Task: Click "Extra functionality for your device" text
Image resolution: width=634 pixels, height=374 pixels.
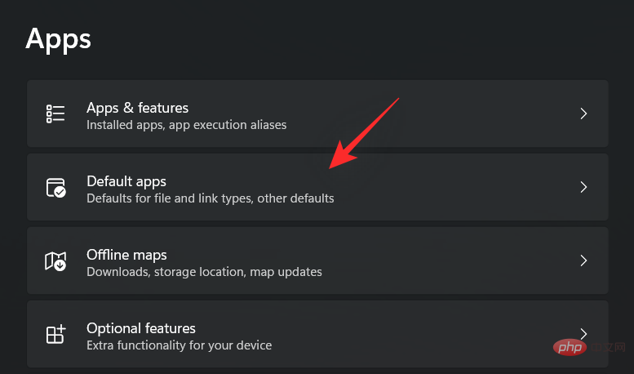Action: [x=179, y=345]
